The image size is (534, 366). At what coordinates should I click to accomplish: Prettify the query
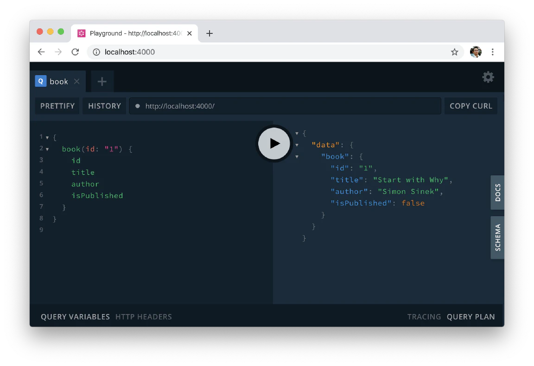tap(57, 106)
